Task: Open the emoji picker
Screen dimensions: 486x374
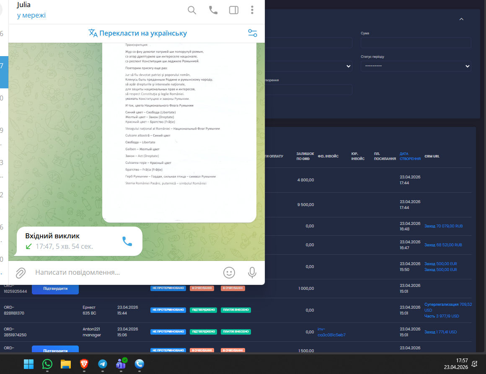Action: (229, 273)
